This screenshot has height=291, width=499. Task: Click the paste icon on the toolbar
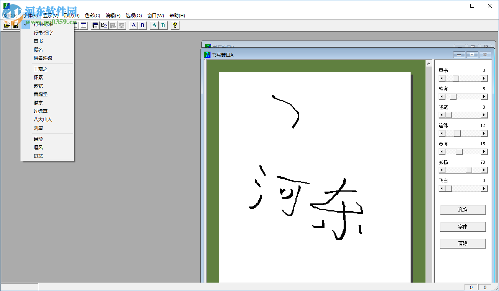click(x=113, y=25)
